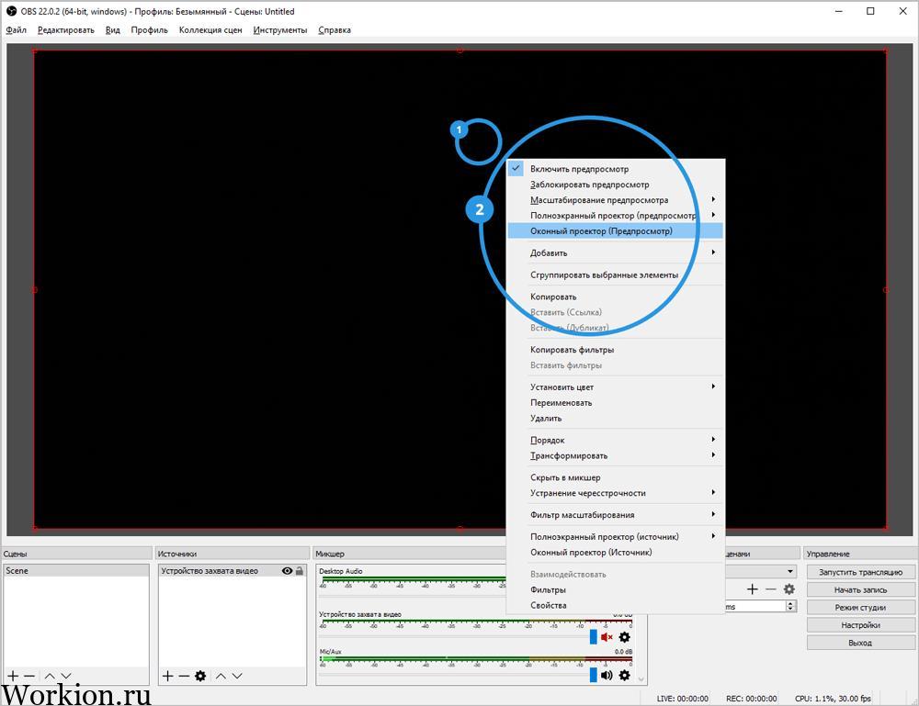Choose Оконный проектор (Источник)

616,552
